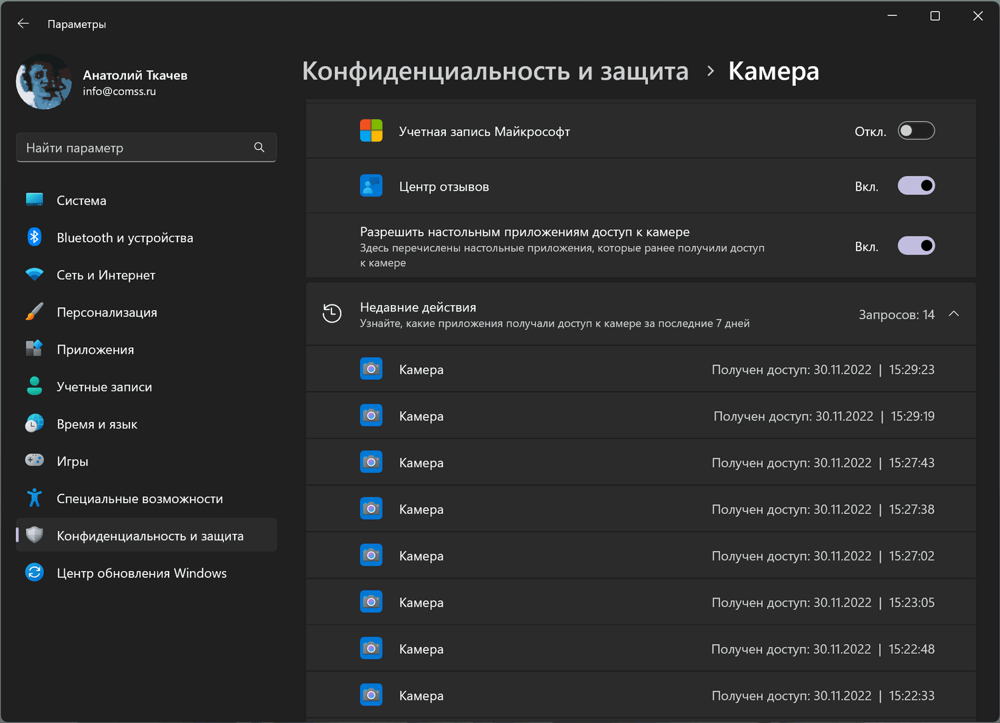Image resolution: width=1000 pixels, height=723 pixels.
Task: Turn off desktop apps camera access toggle
Action: coord(916,246)
